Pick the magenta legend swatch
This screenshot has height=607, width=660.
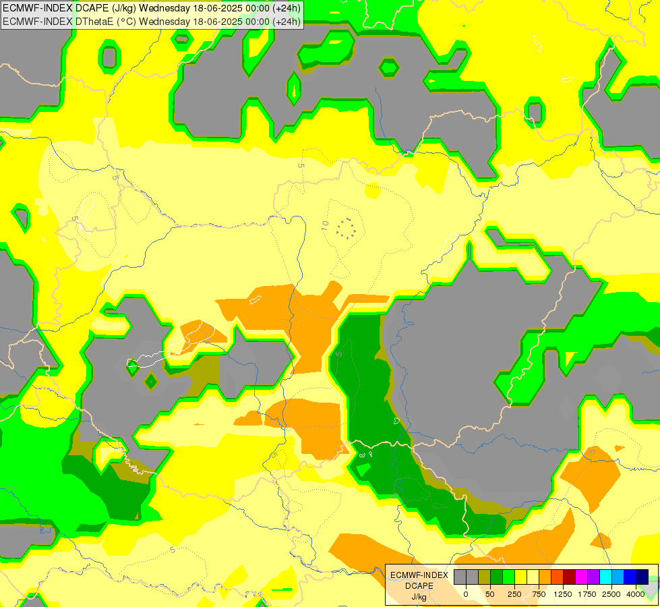pyautogui.click(x=581, y=577)
